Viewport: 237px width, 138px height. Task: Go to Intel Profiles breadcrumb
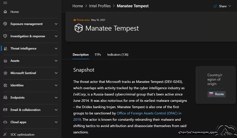100,6
